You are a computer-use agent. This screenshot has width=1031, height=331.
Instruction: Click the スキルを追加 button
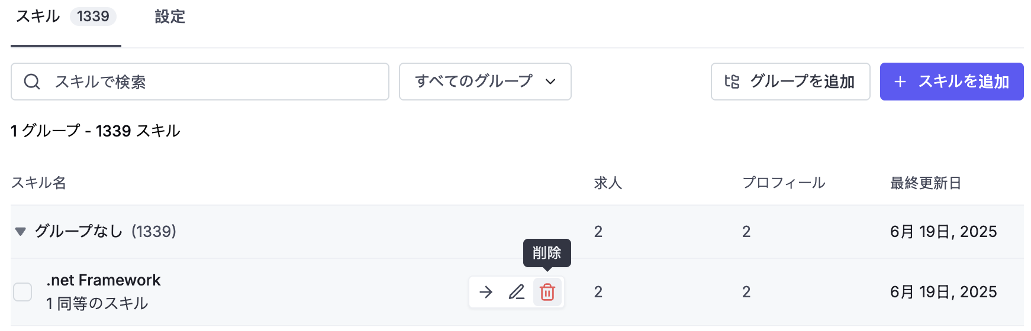coord(952,82)
